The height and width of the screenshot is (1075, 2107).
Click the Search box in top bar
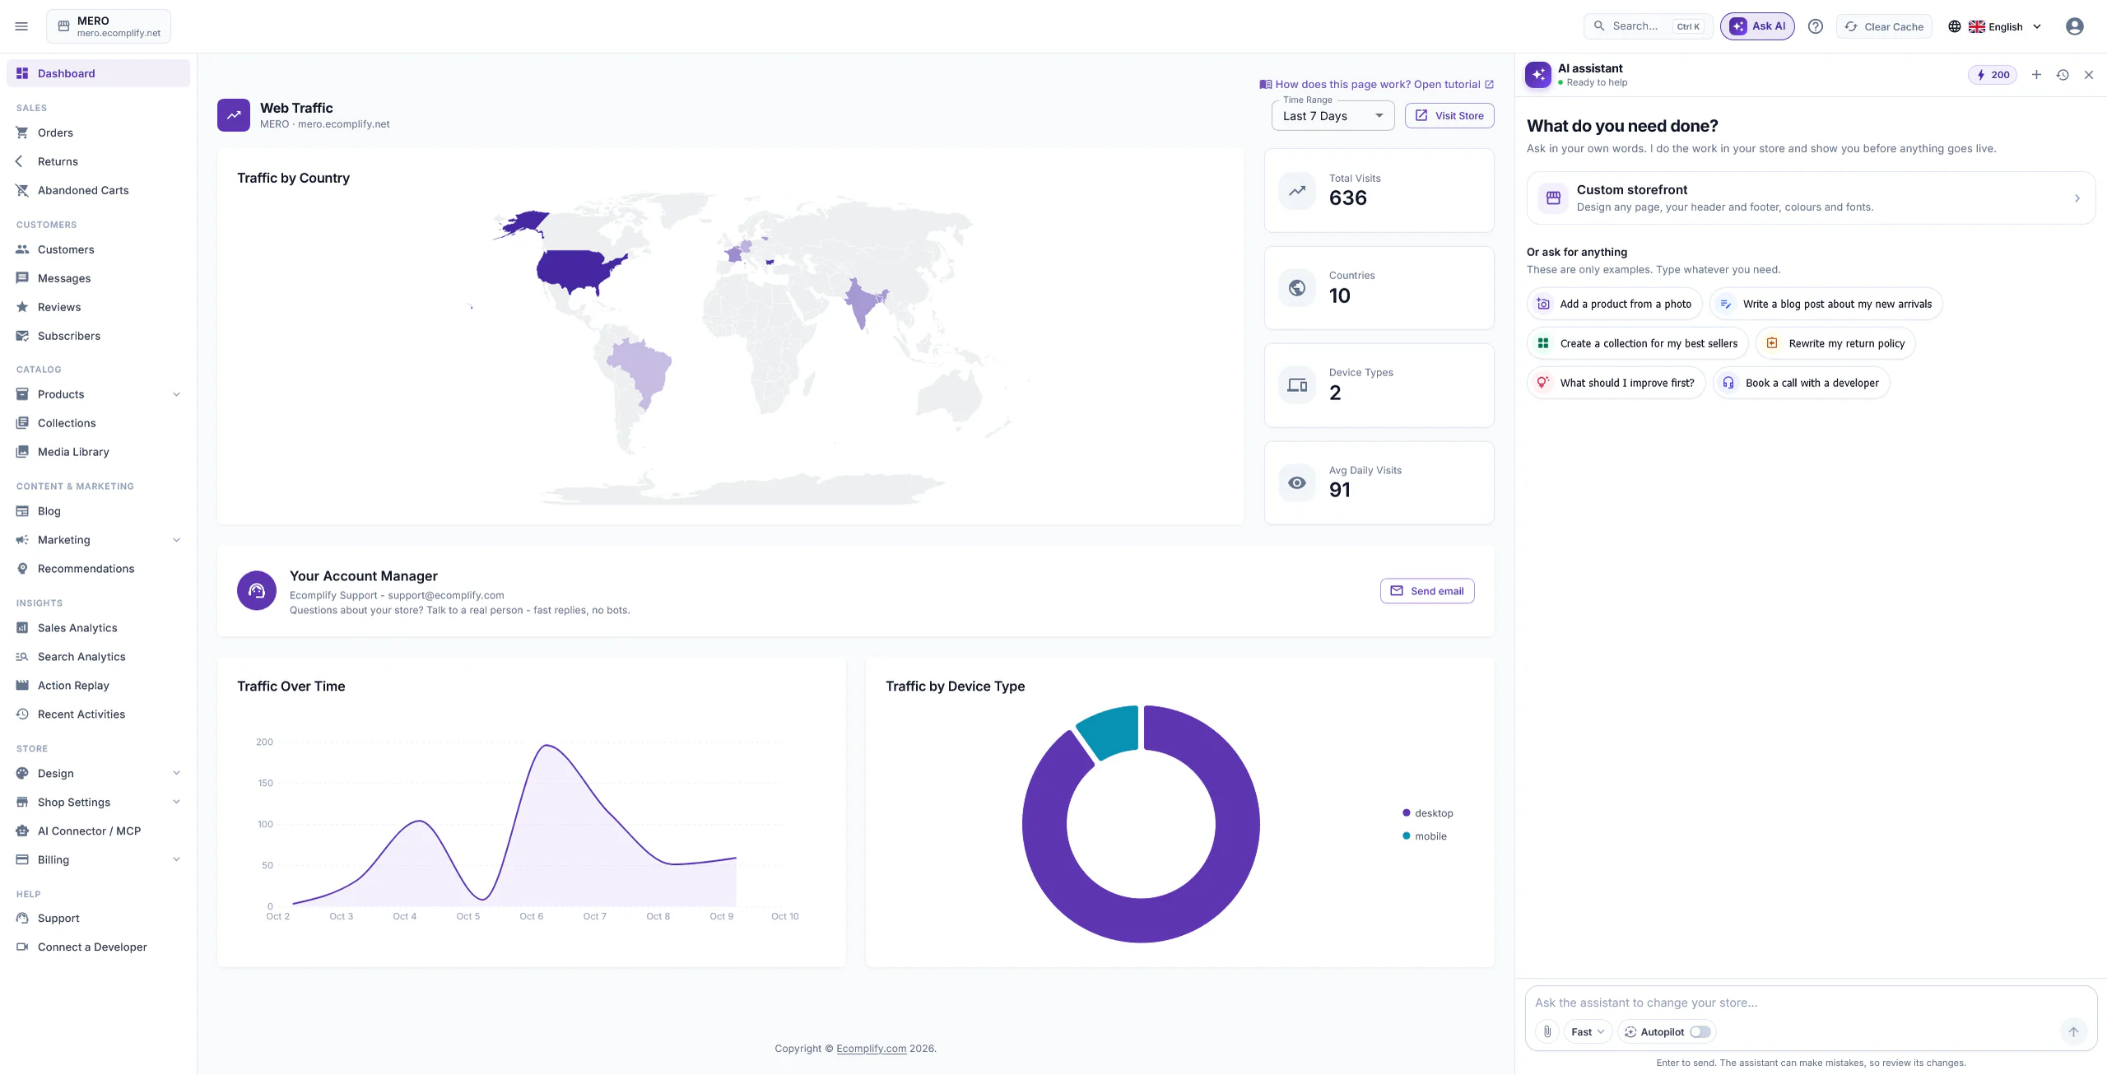tap(1648, 26)
